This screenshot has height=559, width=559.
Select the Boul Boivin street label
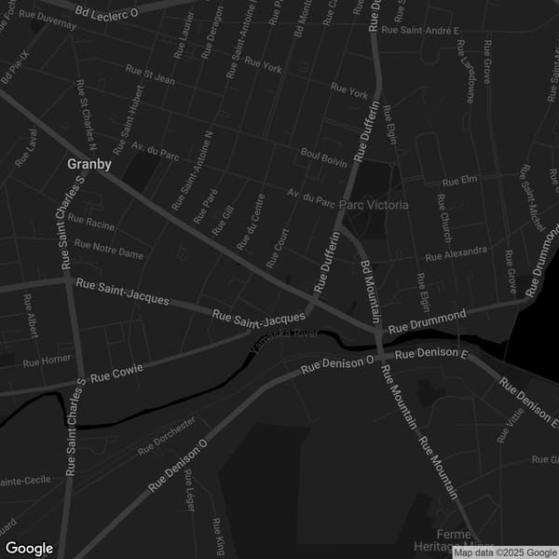tap(323, 157)
